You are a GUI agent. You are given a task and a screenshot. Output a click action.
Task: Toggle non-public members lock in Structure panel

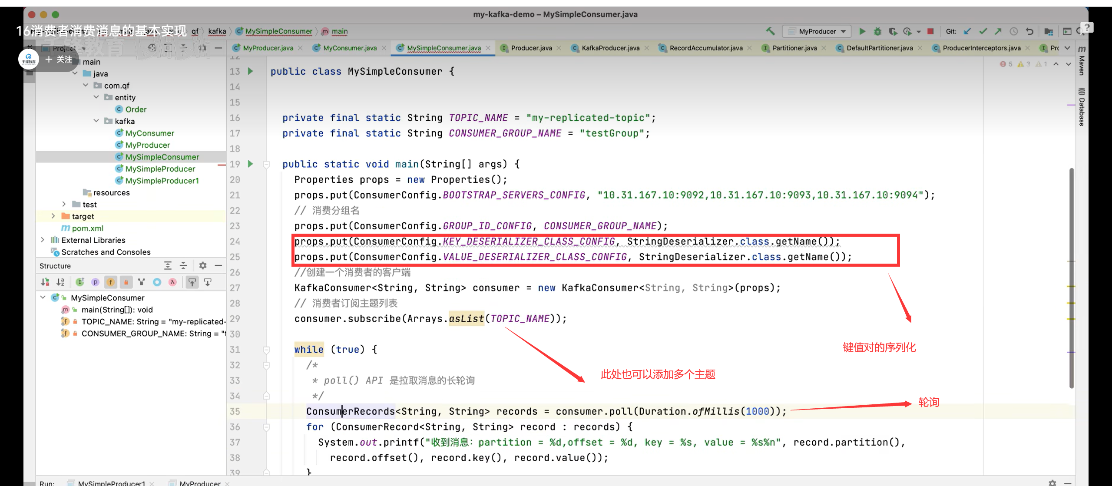pyautogui.click(x=126, y=282)
